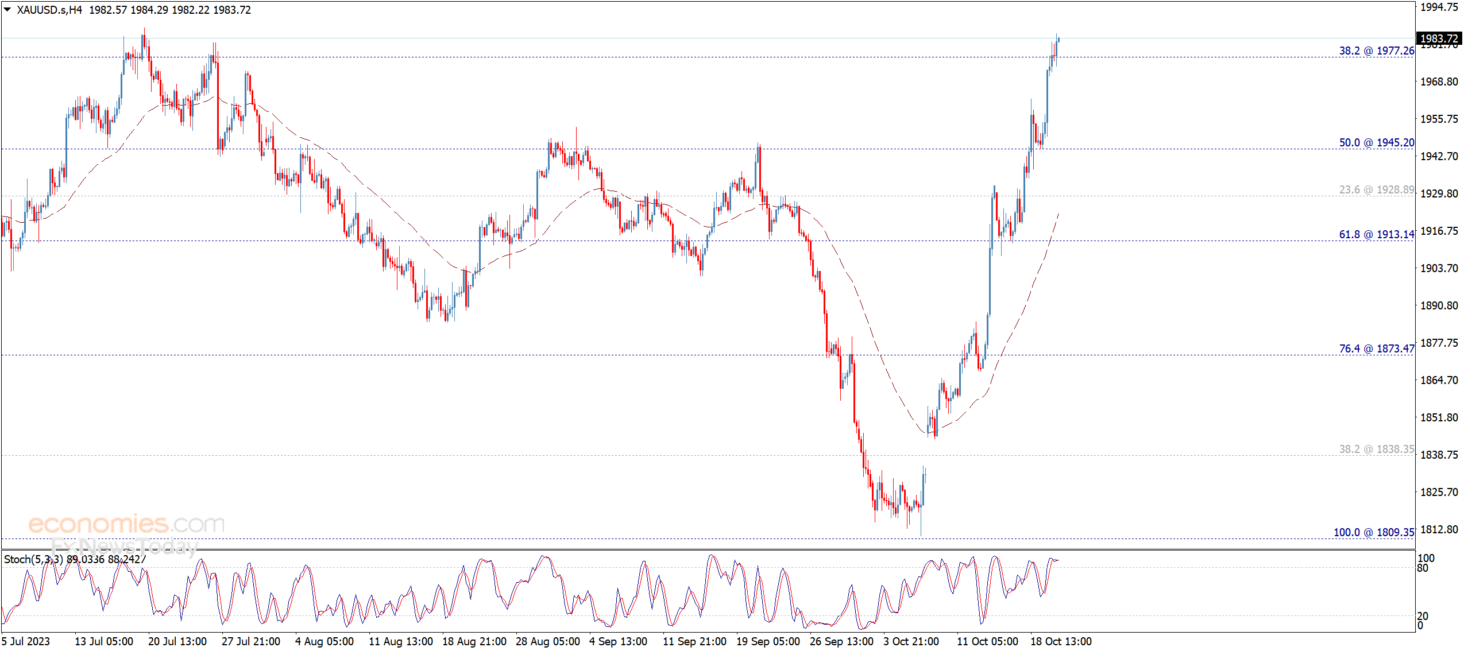This screenshot has width=1468, height=651.
Task: Select Fibonacci label 61.8 @ 1913.14
Action: click(1377, 234)
